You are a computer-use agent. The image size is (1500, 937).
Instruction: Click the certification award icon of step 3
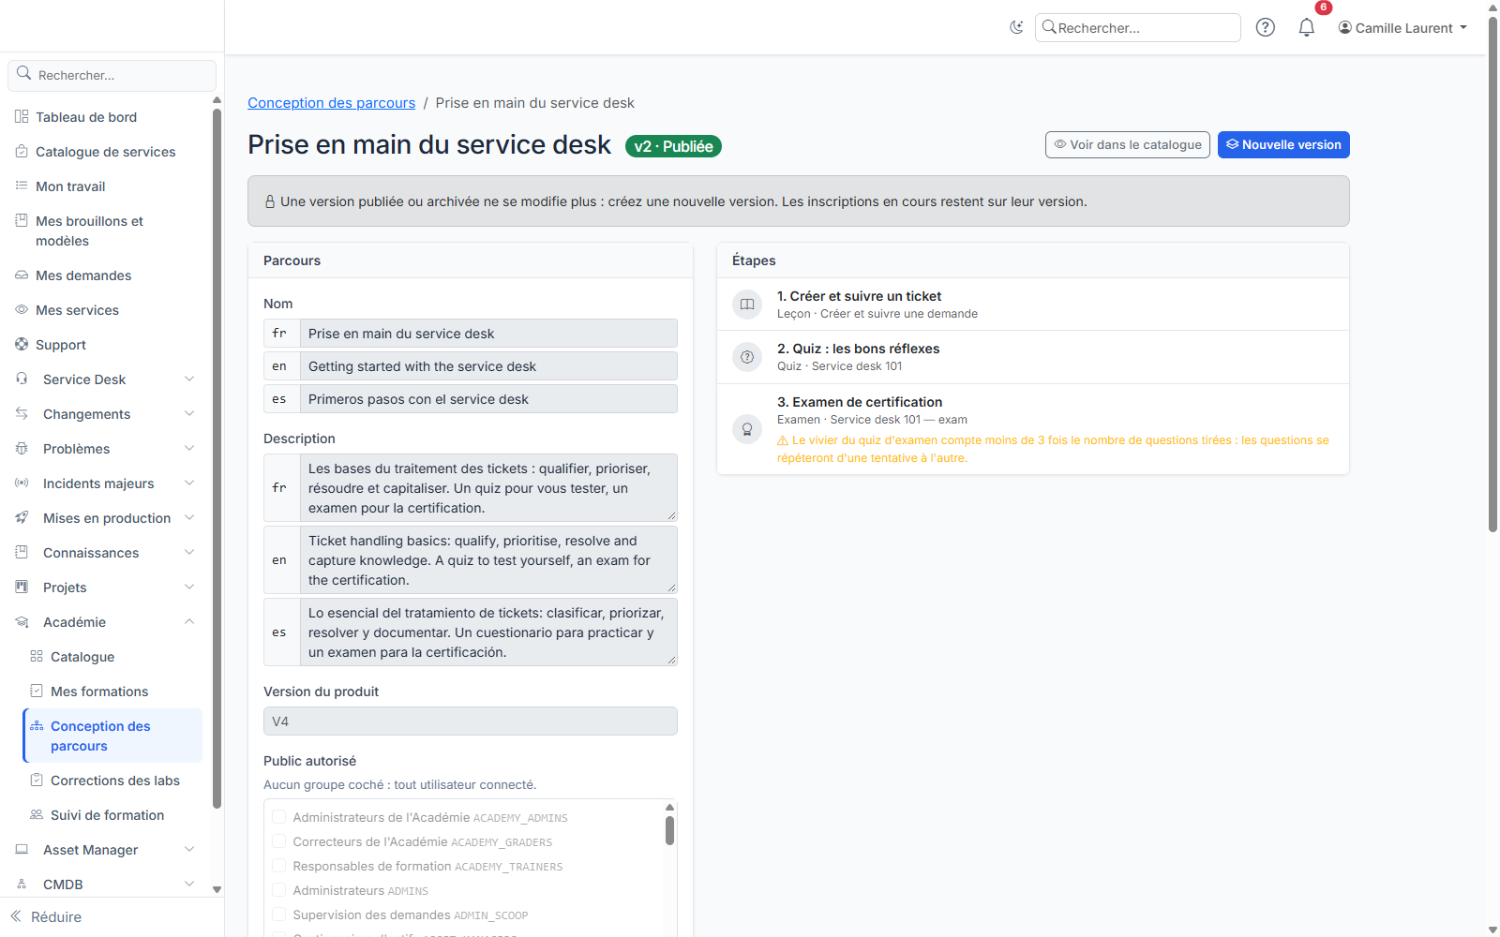click(x=747, y=429)
